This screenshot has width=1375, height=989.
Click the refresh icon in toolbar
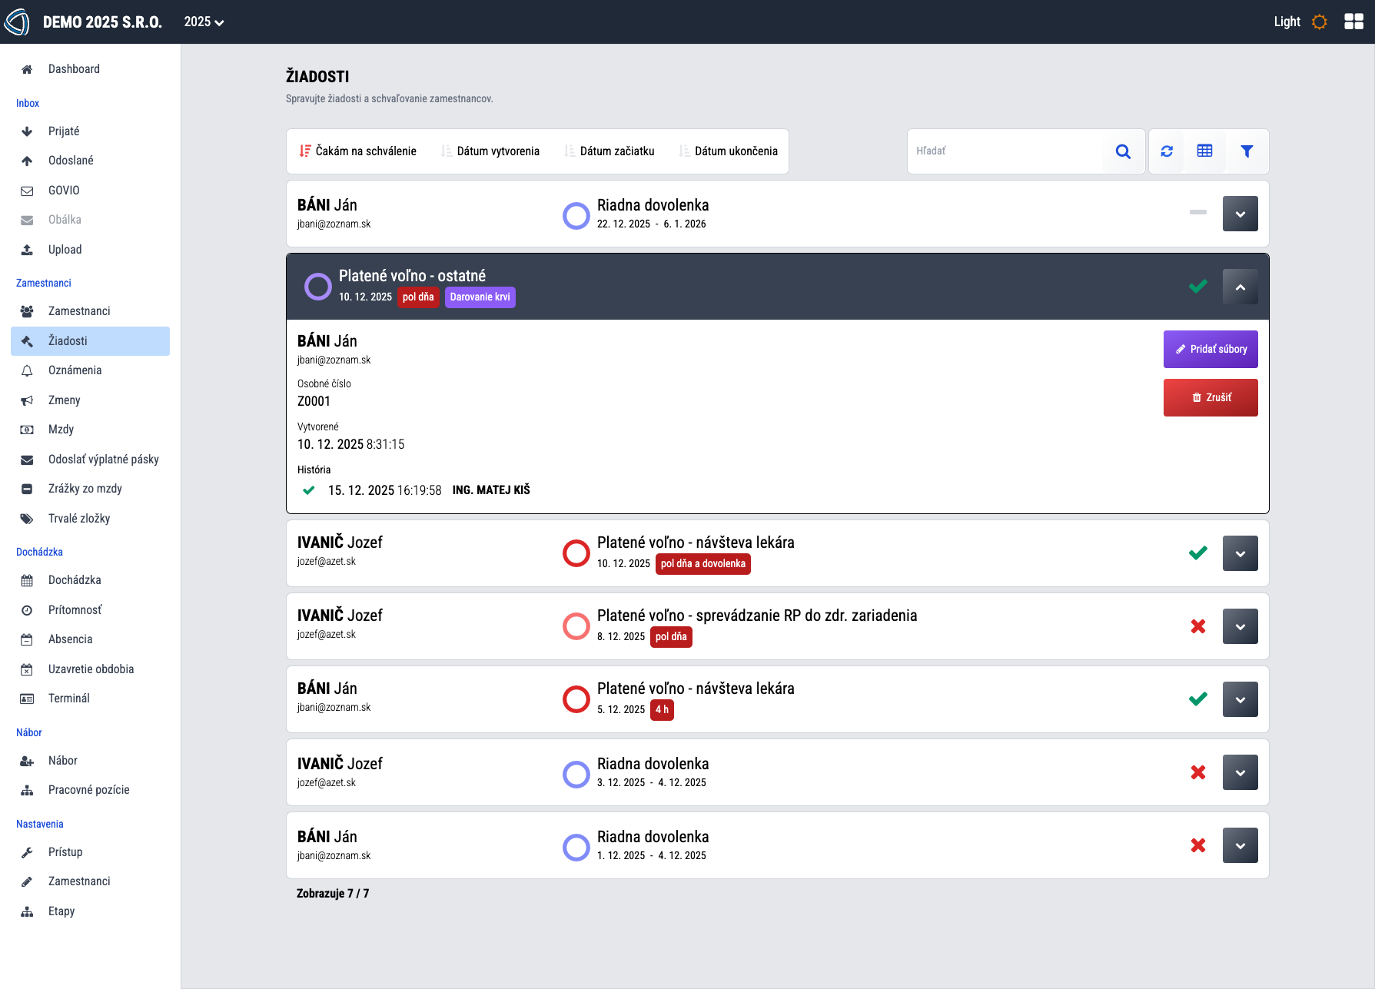point(1167,151)
